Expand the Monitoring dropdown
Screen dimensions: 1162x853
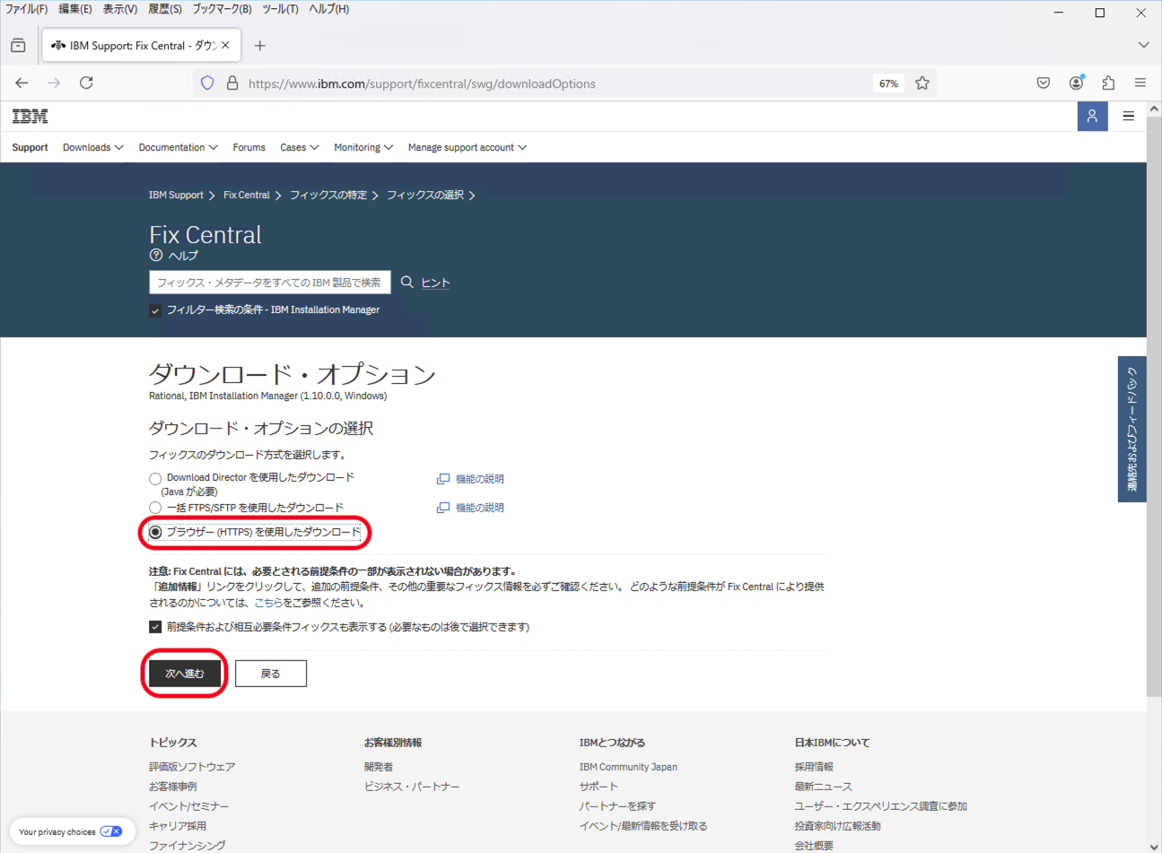tap(363, 147)
